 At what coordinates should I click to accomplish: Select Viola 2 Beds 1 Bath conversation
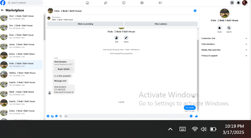(x=21, y=65)
